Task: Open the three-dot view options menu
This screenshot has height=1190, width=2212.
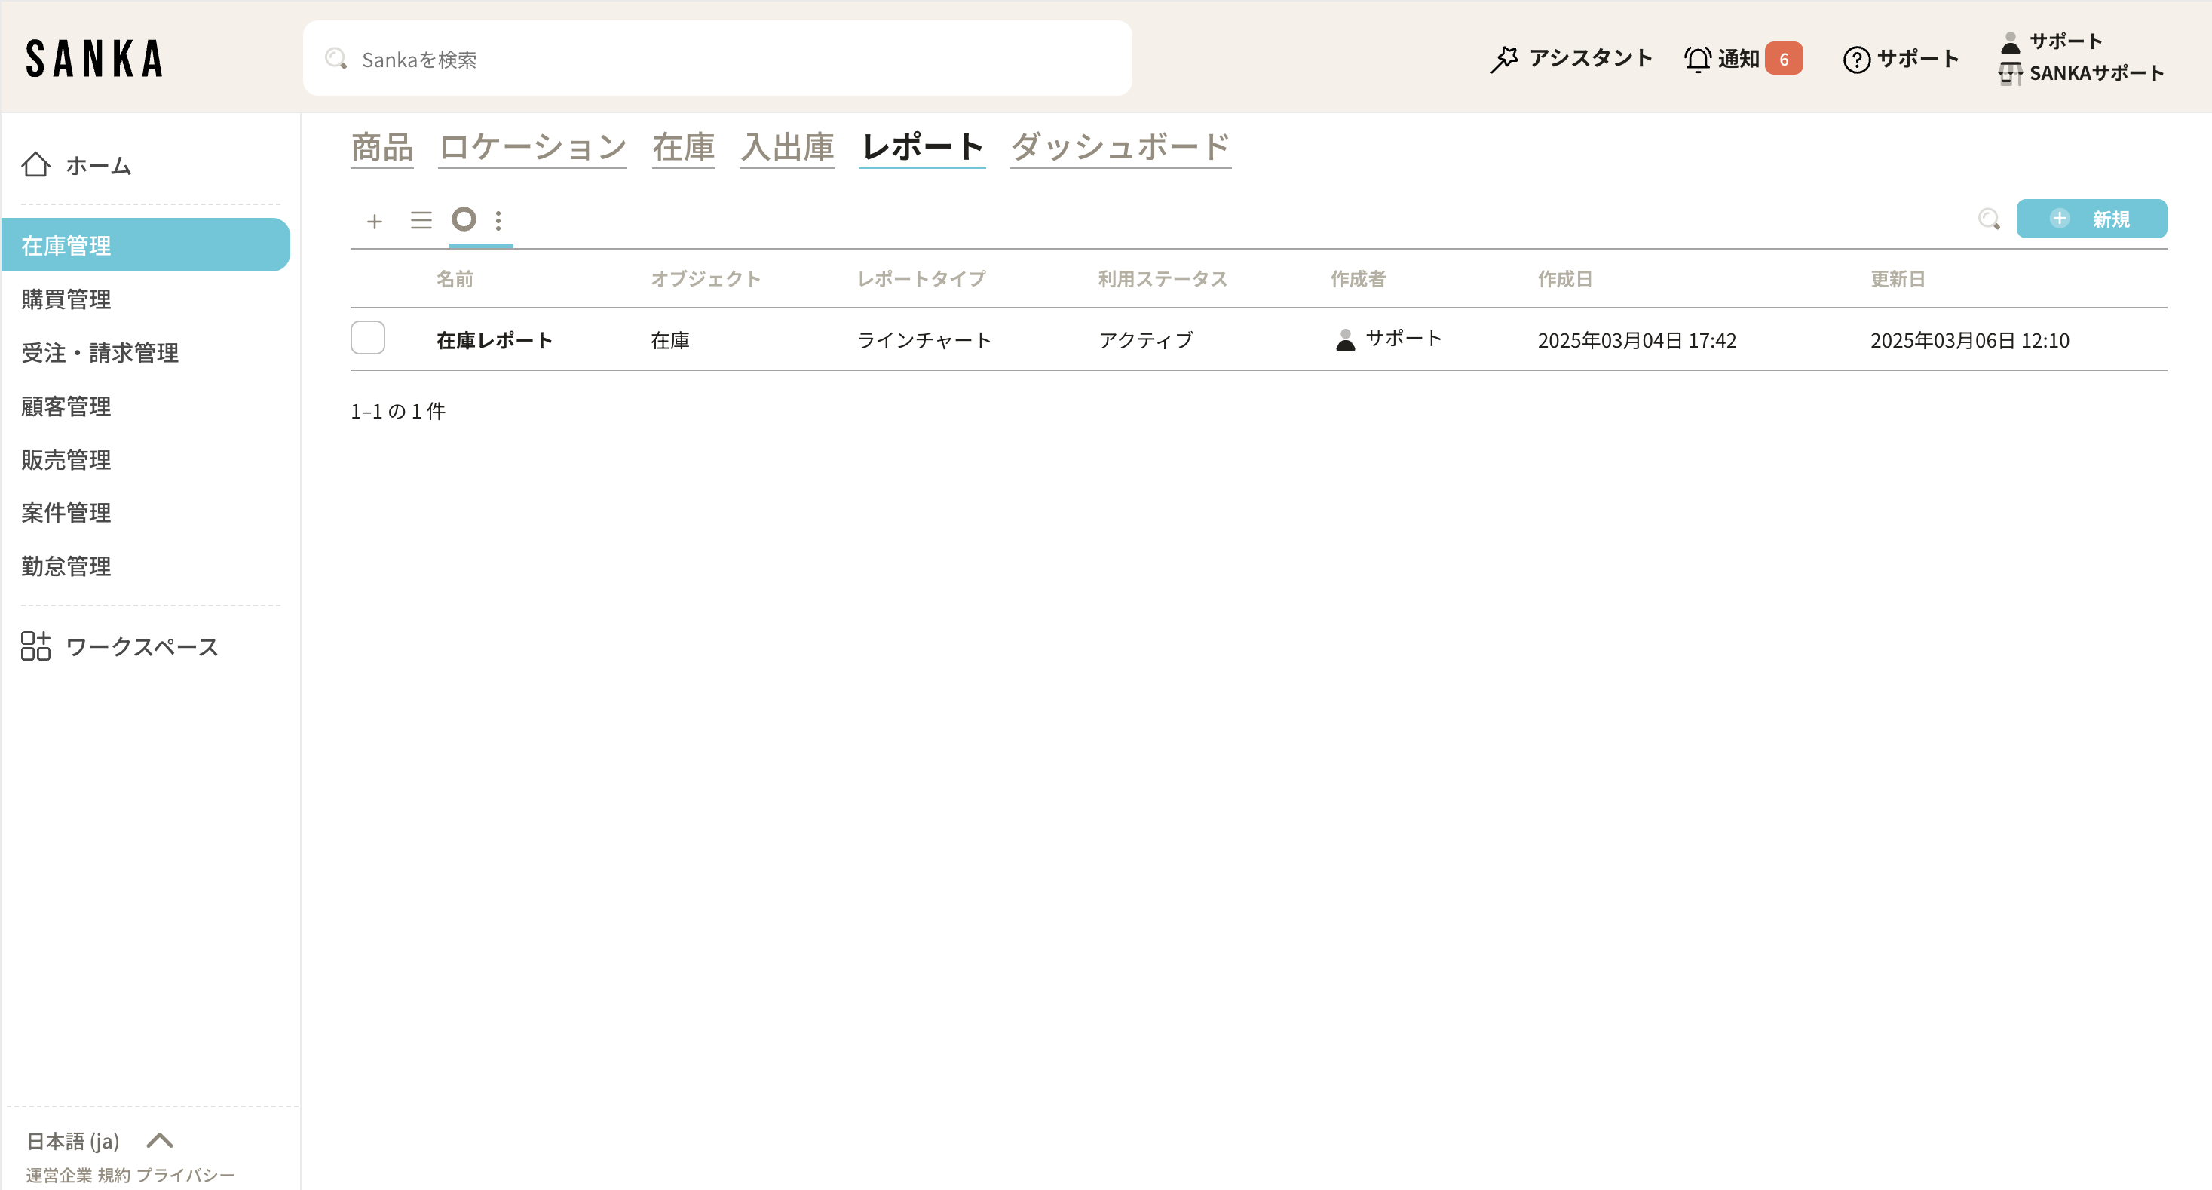Action: coord(498,221)
